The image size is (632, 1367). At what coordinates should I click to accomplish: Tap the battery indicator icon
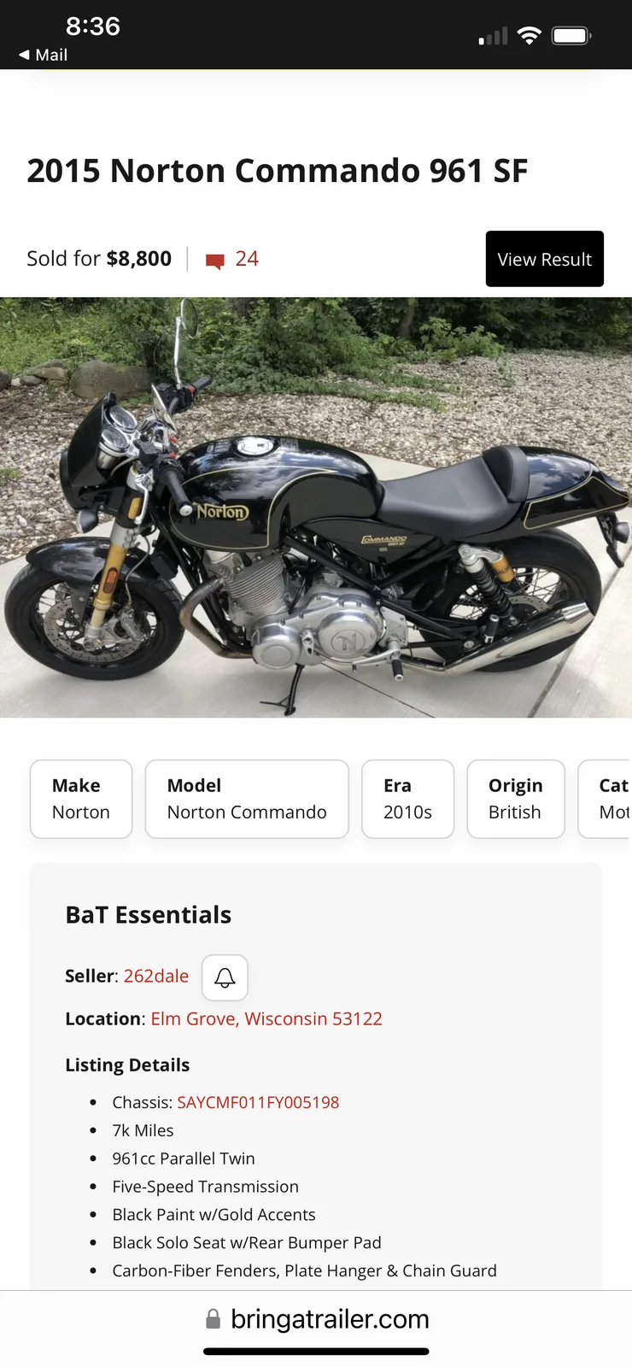click(x=571, y=36)
